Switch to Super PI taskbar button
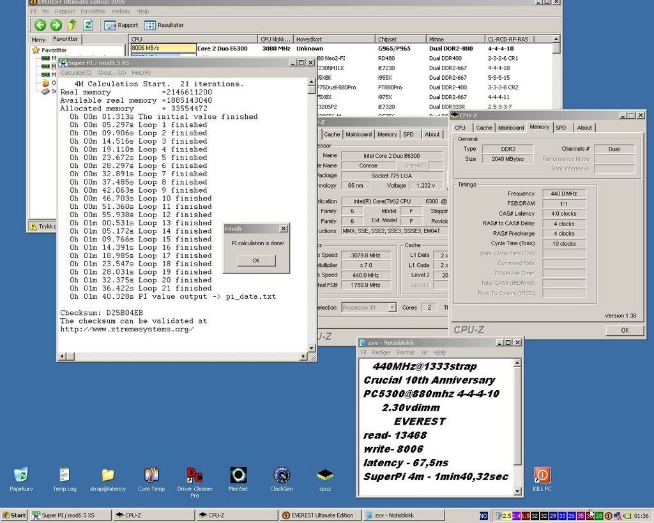The height and width of the screenshot is (523, 654). coord(70,515)
